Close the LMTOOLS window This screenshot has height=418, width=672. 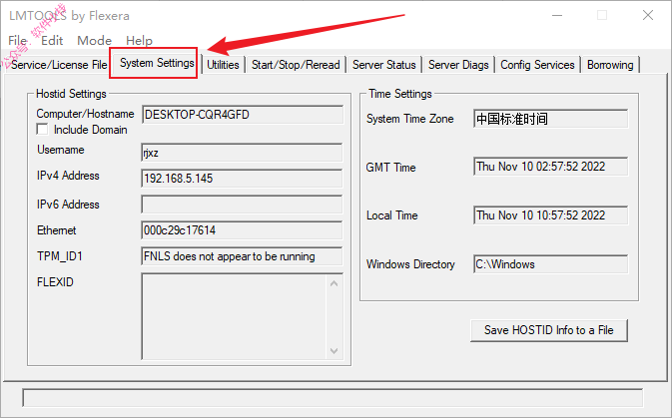tap(648, 15)
